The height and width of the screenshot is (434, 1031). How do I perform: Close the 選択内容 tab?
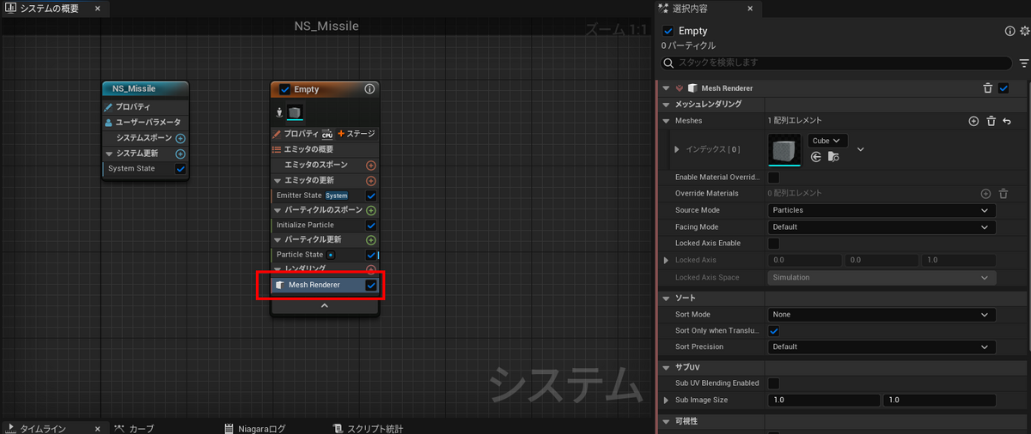click(749, 9)
